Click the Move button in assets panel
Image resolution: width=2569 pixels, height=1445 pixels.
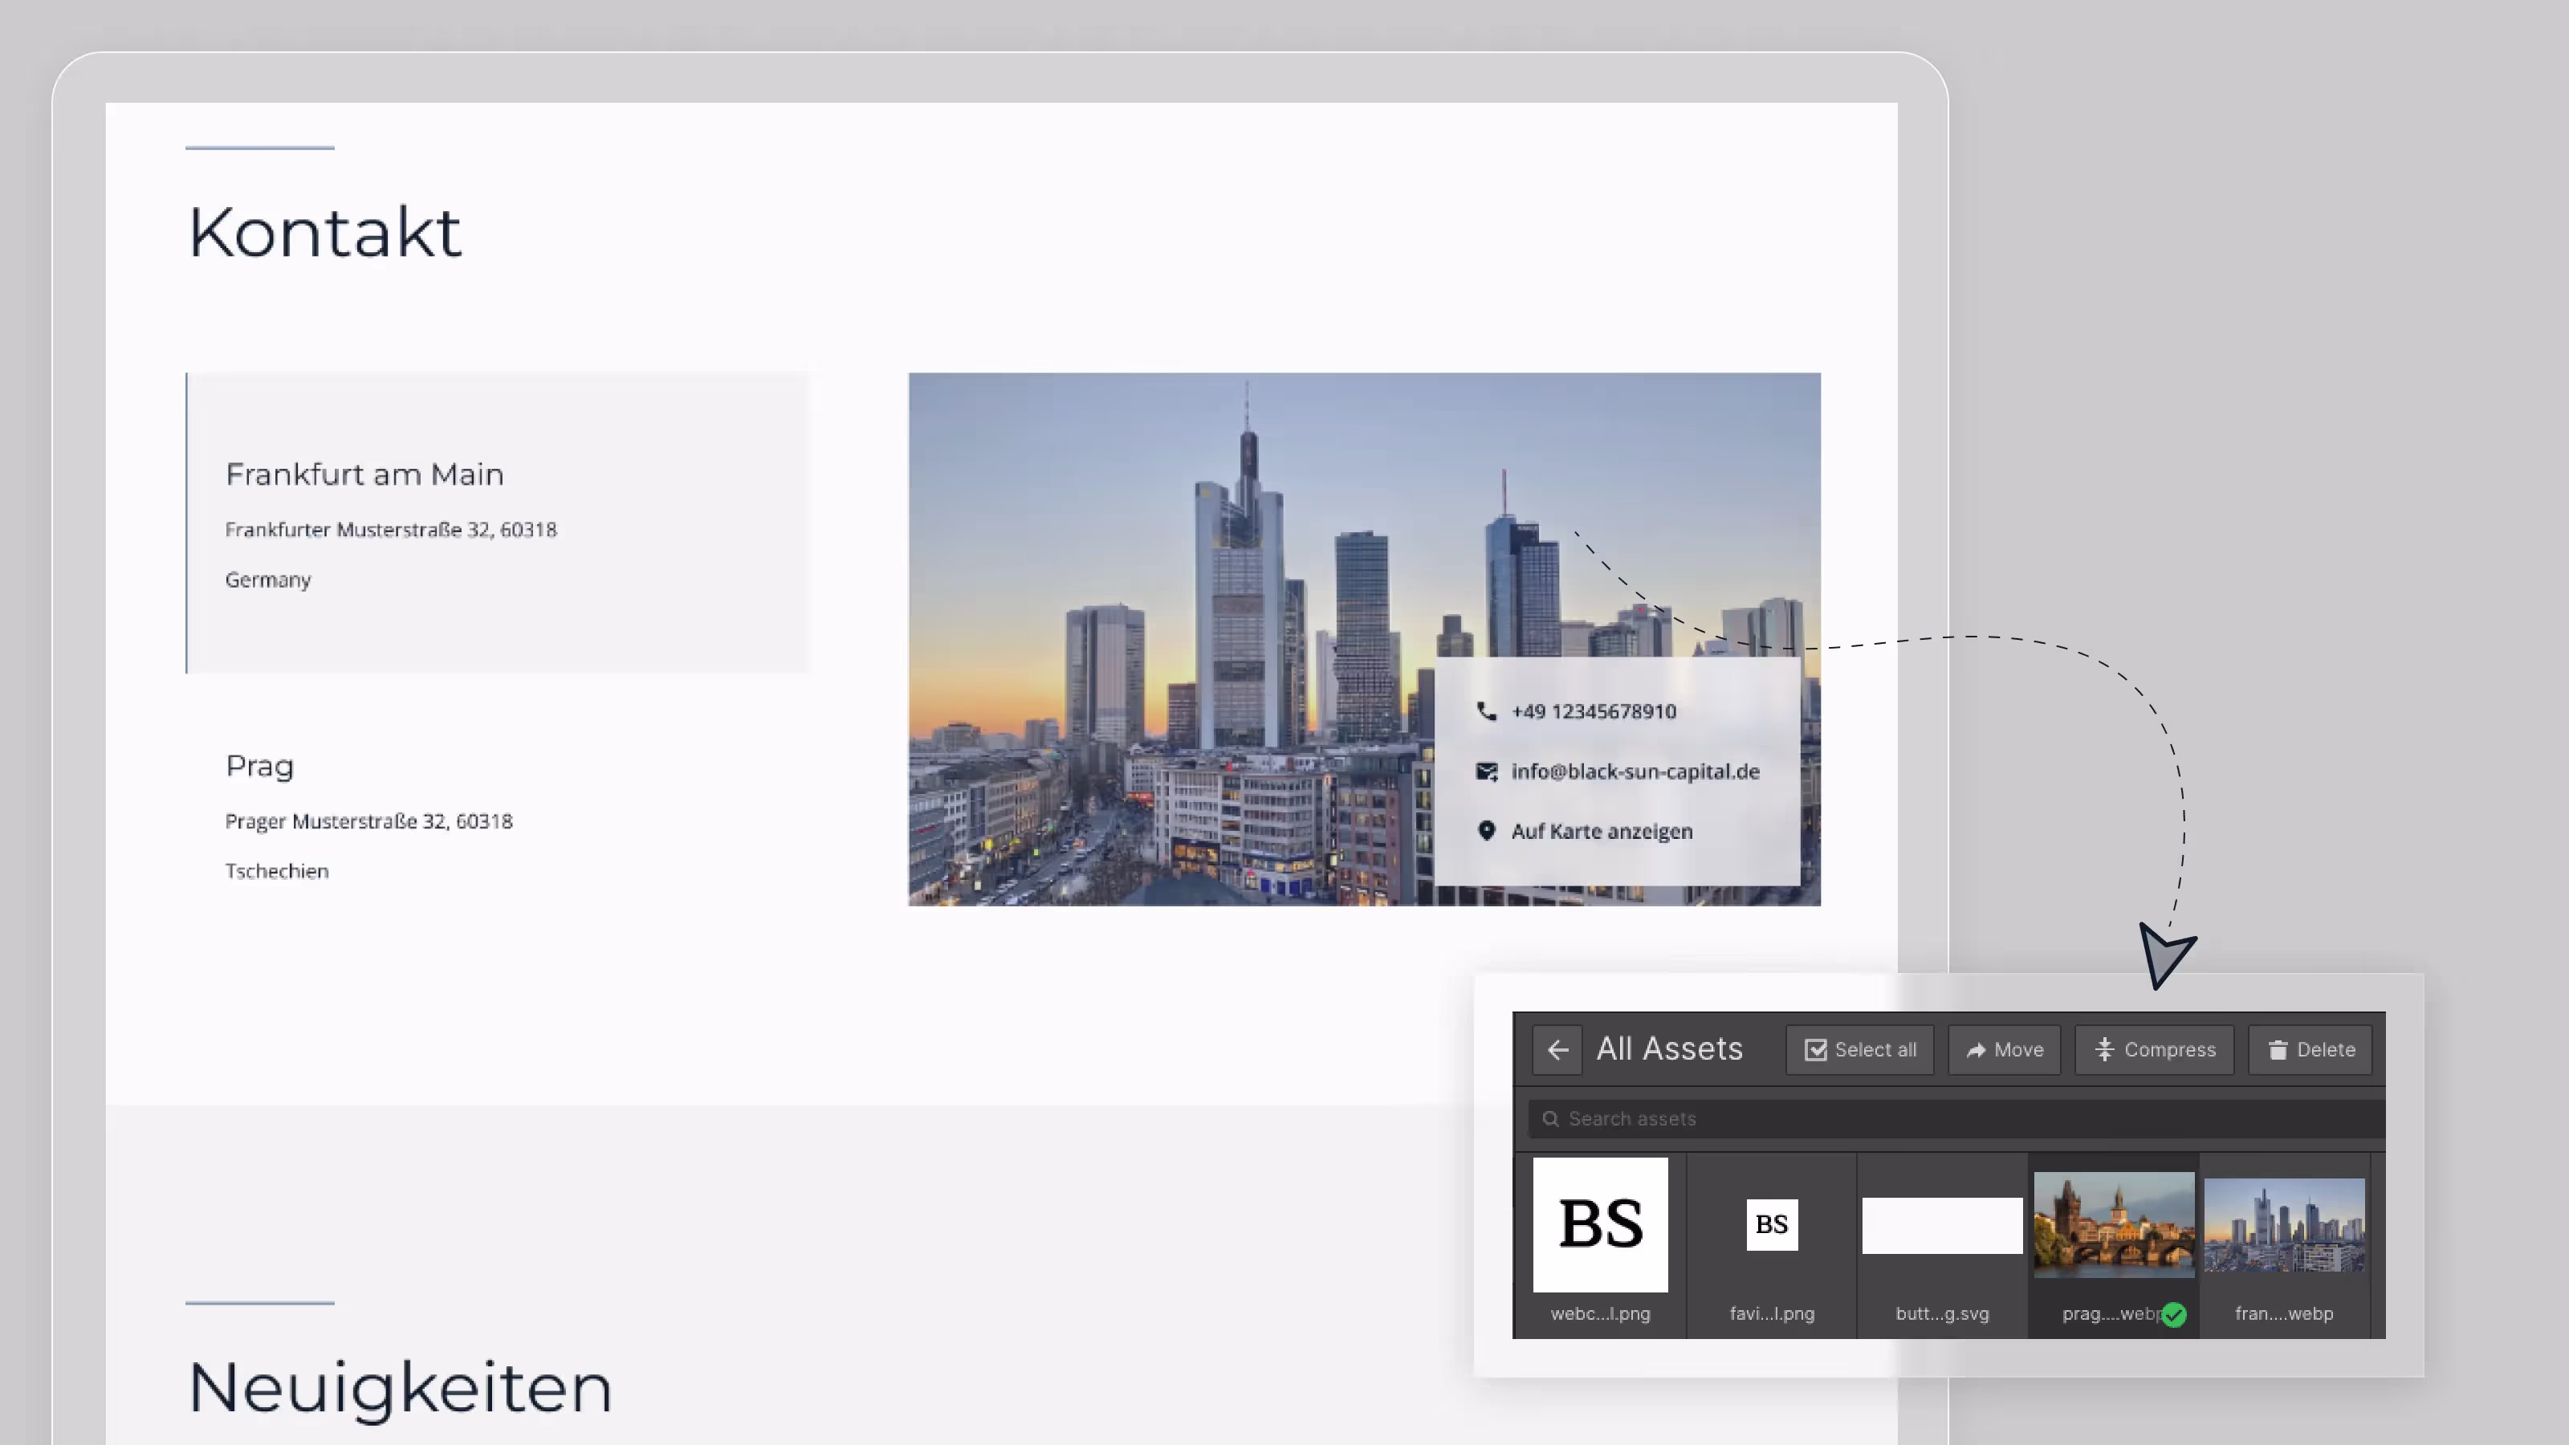pyautogui.click(x=2005, y=1050)
